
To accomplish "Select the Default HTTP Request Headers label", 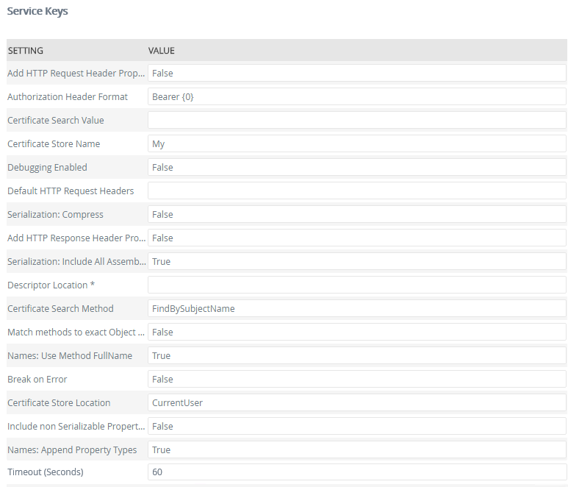I will (x=71, y=191).
